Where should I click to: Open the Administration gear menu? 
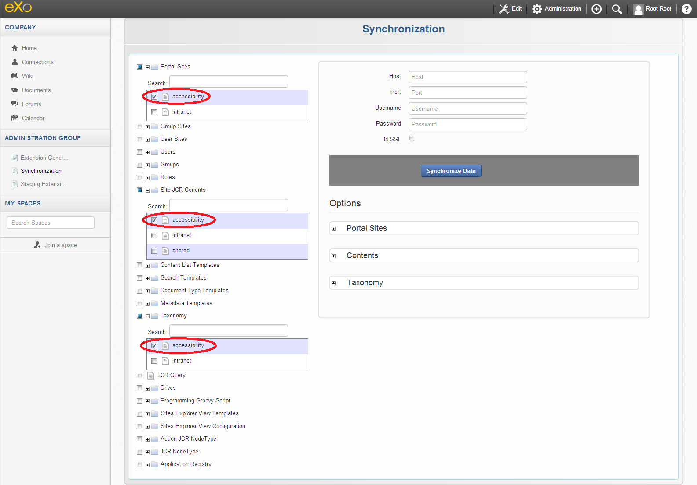[x=557, y=9]
